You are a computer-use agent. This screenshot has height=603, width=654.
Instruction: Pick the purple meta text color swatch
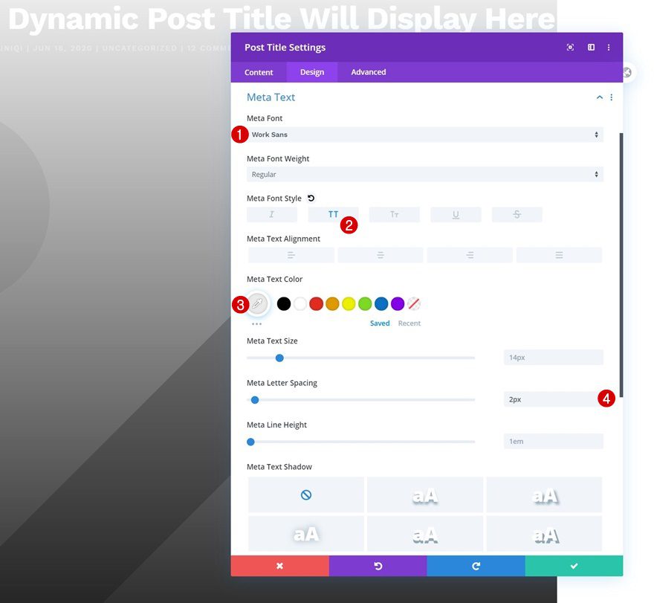(397, 303)
